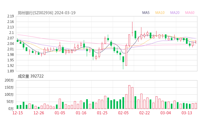This screenshot has width=200, height=119.
Task: Click the 03-04 date label
Action: 166,113
